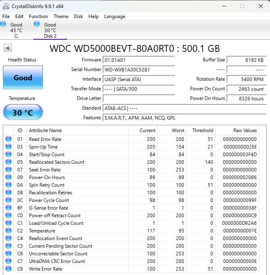Click status orb for Current Pending Sector Count

(x=8, y=246)
